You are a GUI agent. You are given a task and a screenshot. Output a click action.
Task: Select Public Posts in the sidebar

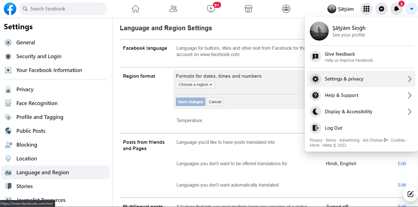(55, 131)
